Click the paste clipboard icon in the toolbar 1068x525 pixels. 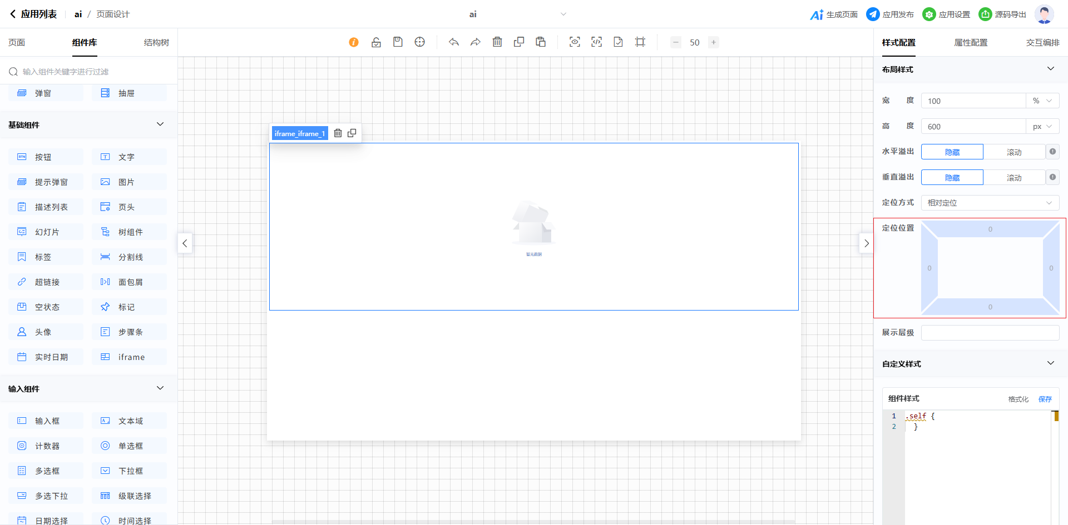pyautogui.click(x=541, y=42)
